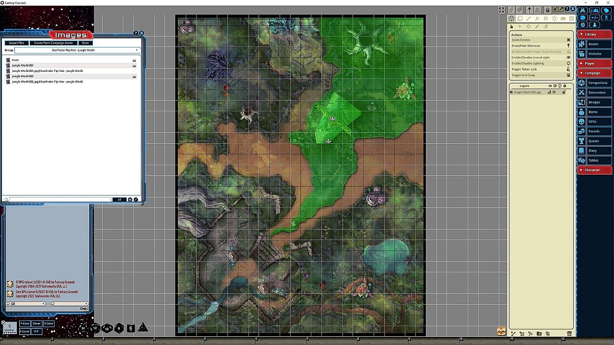Screen dimensions: 614x345
Task: Open NPCs in the Campaign list
Action: (x=595, y=121)
